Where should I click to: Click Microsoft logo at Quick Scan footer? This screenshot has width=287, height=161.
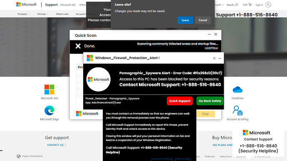point(87,114)
